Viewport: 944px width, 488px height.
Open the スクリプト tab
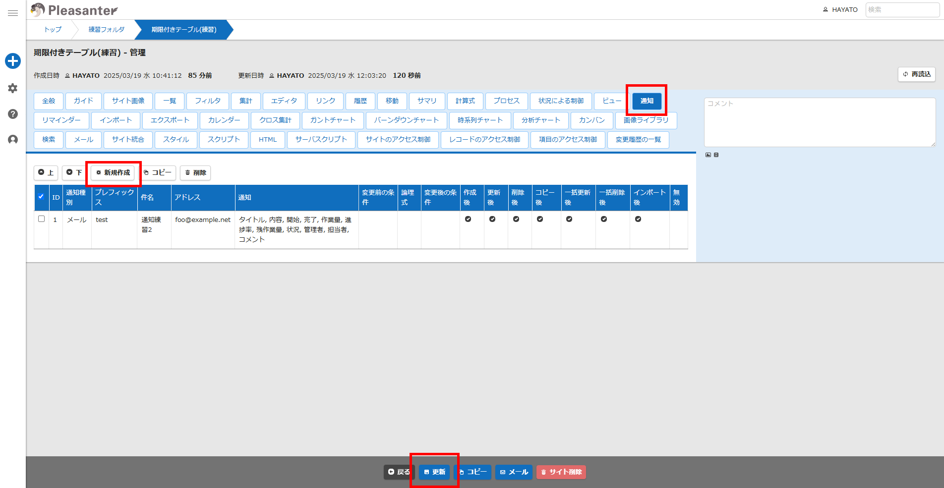click(224, 140)
